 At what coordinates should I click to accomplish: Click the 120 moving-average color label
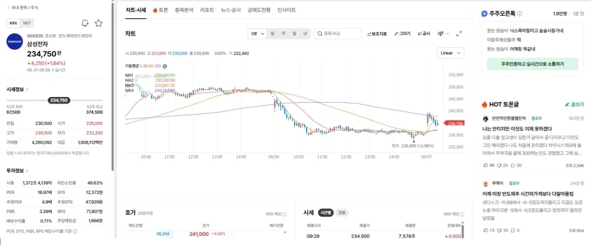click(x=158, y=66)
